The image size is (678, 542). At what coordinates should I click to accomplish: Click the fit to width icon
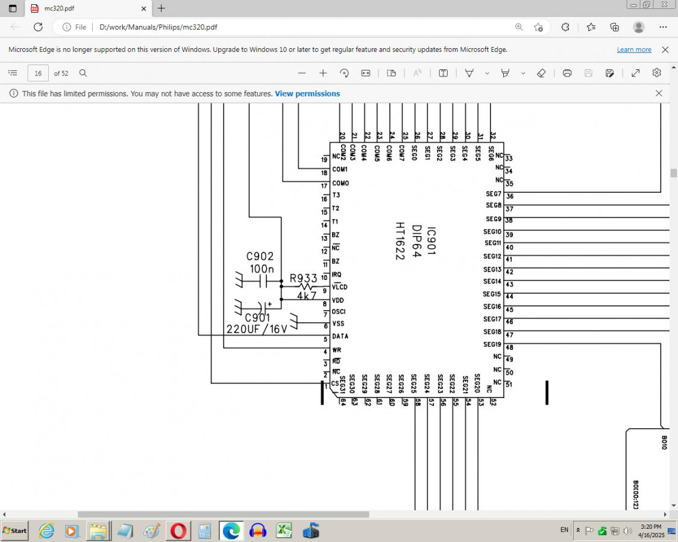(x=365, y=73)
